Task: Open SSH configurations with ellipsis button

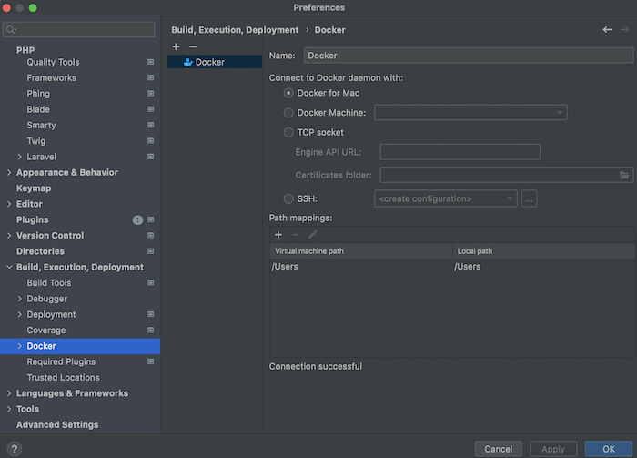Action: (529, 198)
